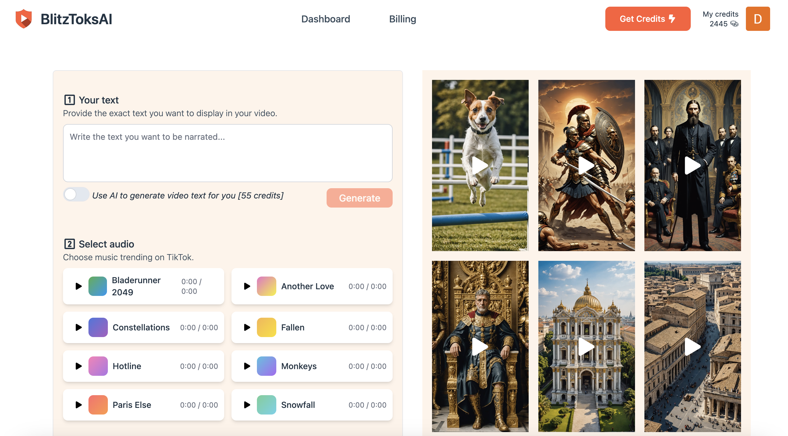Play the Monkeys audio preview
The height and width of the screenshot is (436, 788).
point(247,366)
